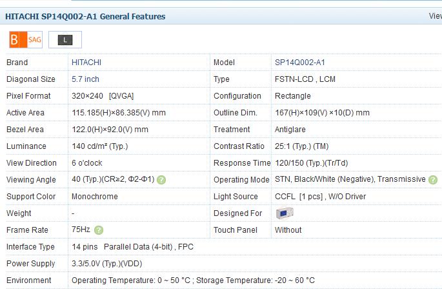This screenshot has height=294, width=442.
Task: Select the '25:1 (Typ.) (TM)' contrast ratio value
Action: coord(301,146)
